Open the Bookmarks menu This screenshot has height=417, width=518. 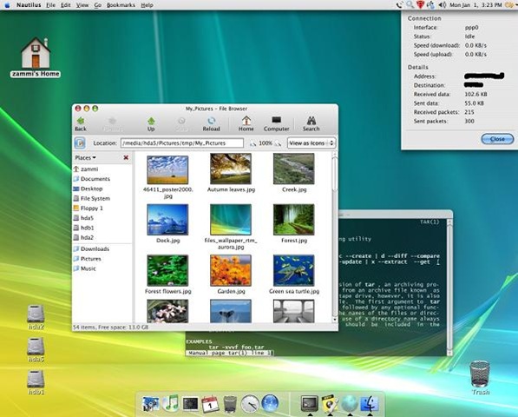121,5
